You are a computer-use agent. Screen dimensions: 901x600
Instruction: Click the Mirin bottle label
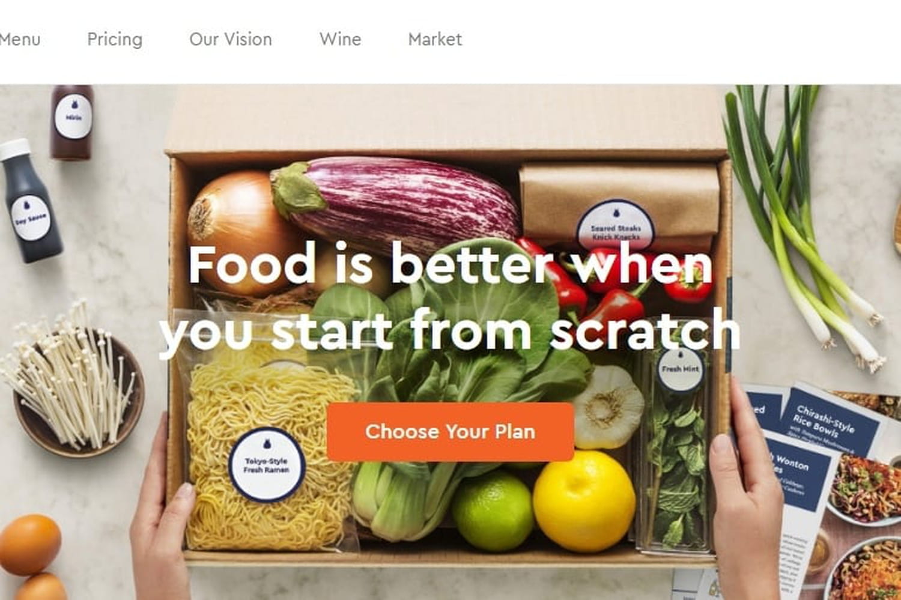point(73,117)
